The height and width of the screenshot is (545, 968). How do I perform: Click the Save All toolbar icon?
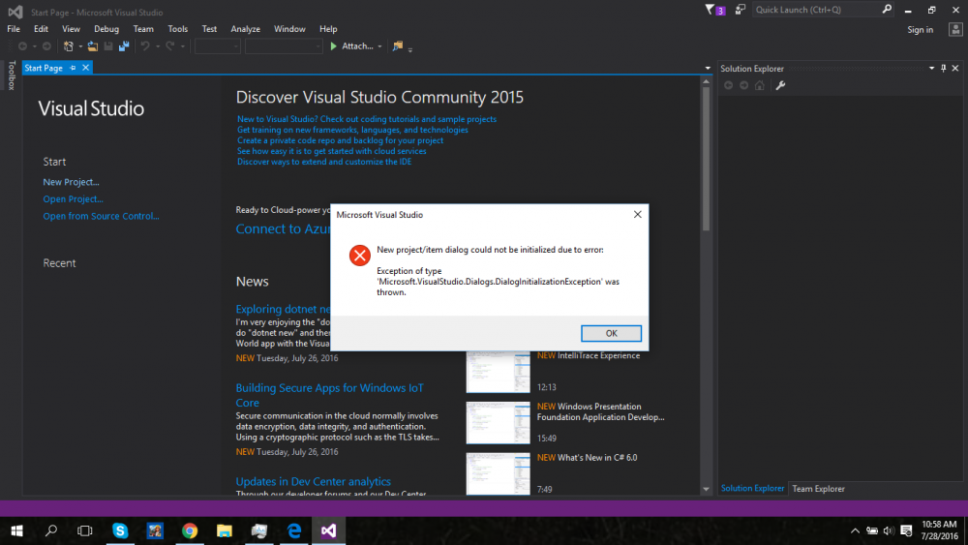tap(124, 46)
